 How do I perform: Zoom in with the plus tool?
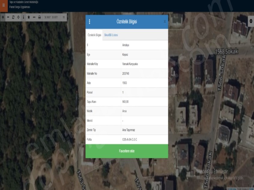[x=3, y=17]
